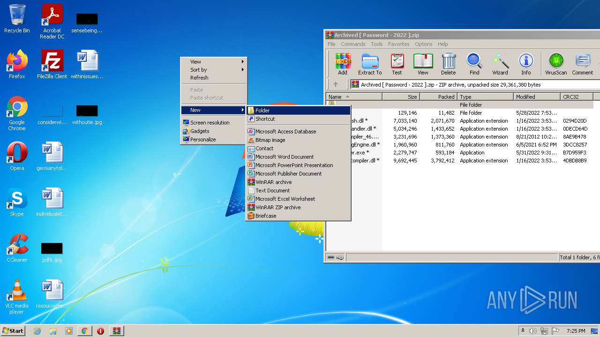Click the View toolbar icon in WinRAR
Screen dimensions: 600x337
pos(423,64)
